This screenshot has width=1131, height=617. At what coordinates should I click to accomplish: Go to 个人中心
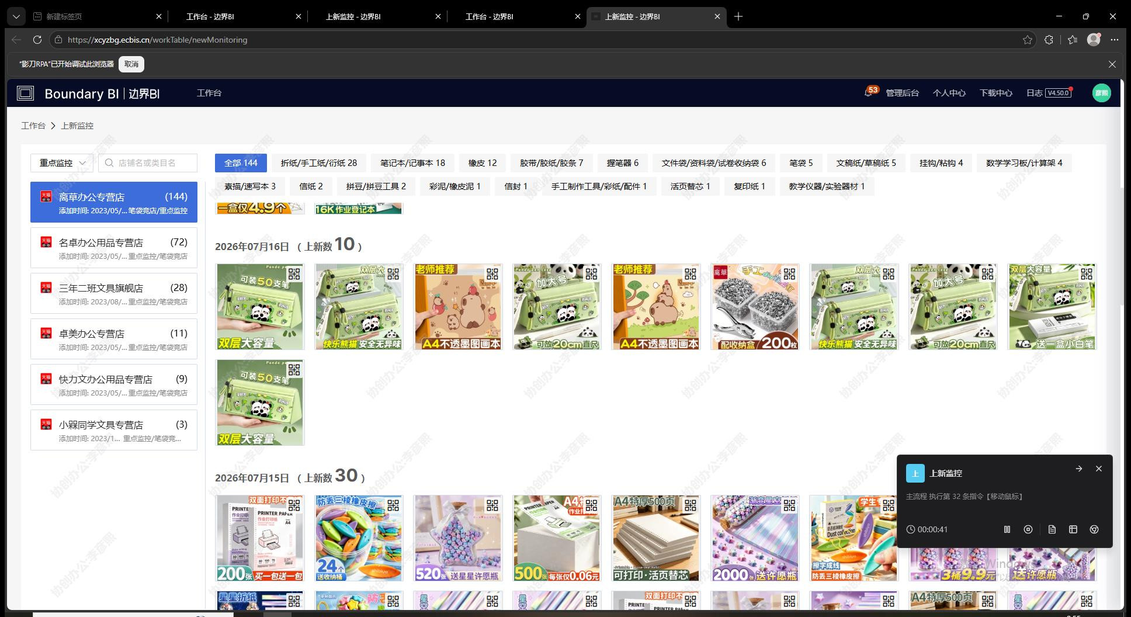pyautogui.click(x=949, y=93)
